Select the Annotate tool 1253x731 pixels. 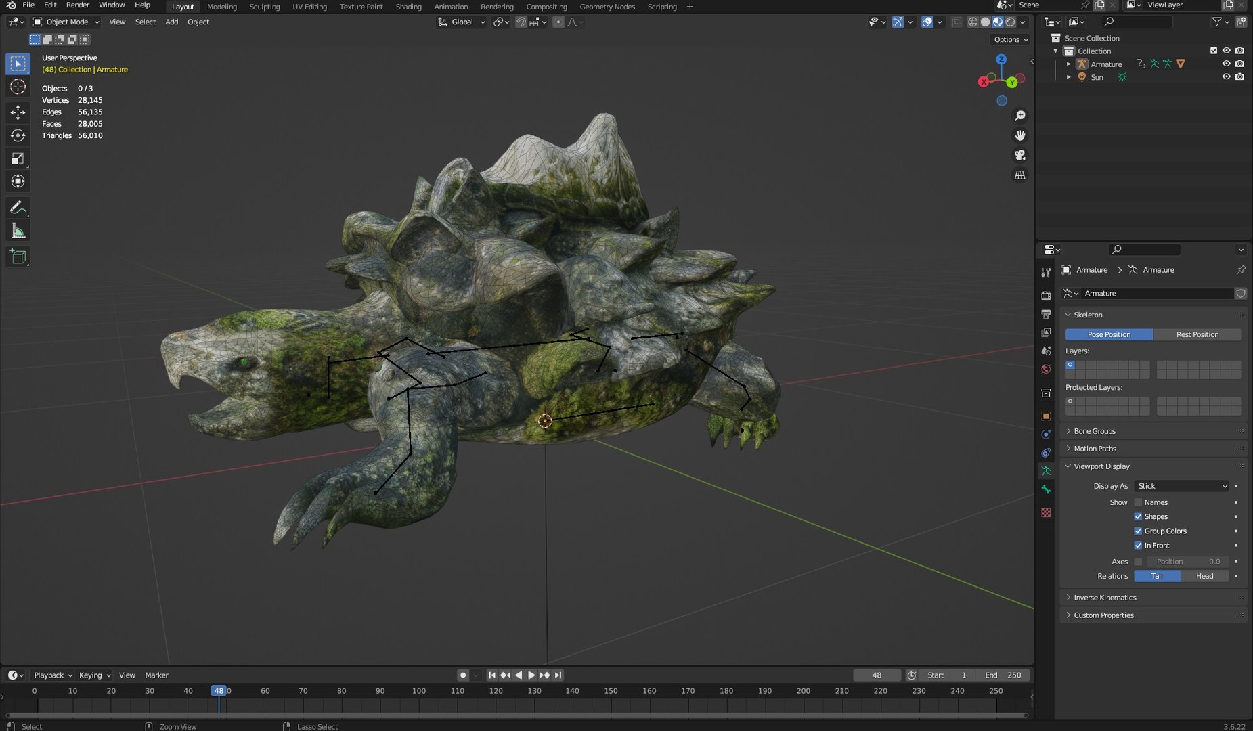(x=18, y=207)
